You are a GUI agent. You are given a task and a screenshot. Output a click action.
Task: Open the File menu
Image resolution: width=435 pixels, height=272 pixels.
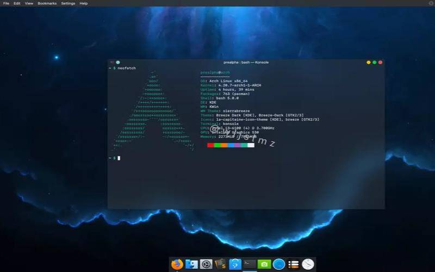(6, 3)
